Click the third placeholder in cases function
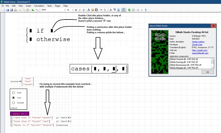The height and width of the screenshot is (133, 221). point(114,69)
